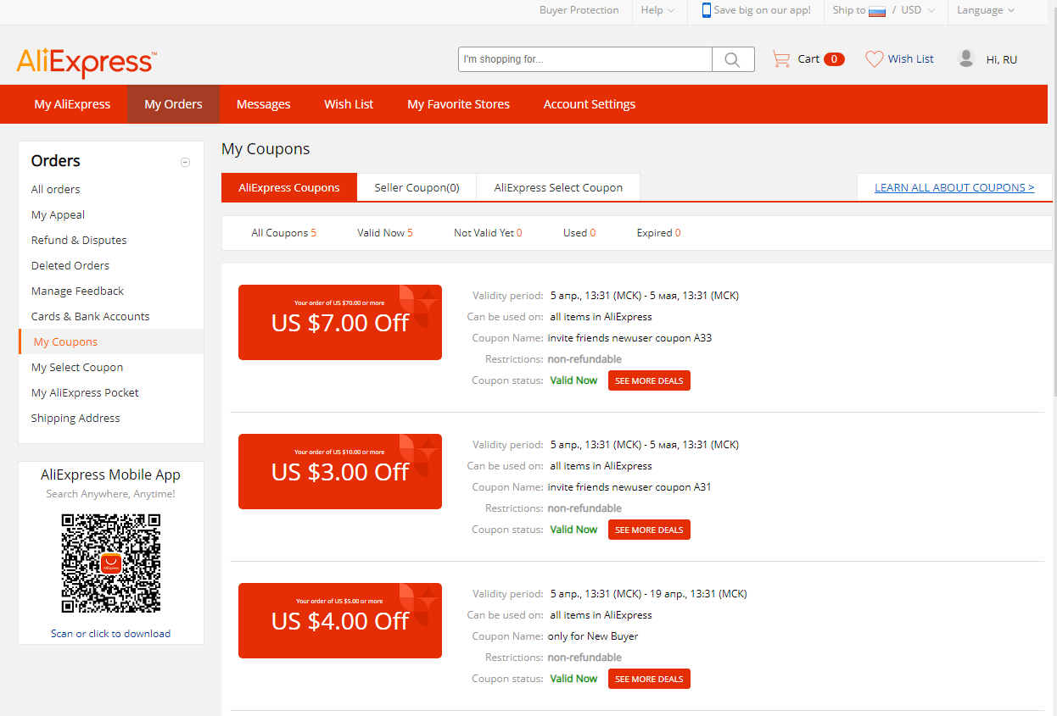Image resolution: width=1057 pixels, height=716 pixels.
Task: Filter by Valid Now 5
Action: (385, 233)
